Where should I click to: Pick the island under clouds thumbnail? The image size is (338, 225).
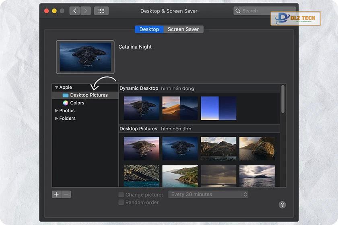257,176
